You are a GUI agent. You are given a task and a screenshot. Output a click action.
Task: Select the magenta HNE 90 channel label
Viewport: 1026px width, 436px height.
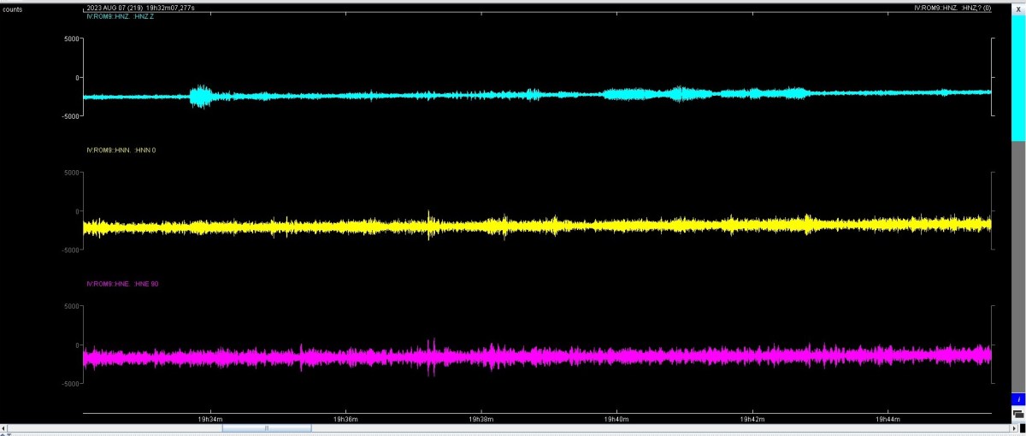click(122, 284)
